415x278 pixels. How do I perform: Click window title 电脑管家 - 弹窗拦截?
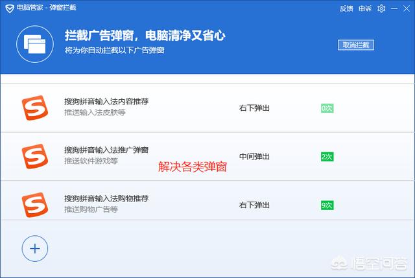tap(47, 7)
